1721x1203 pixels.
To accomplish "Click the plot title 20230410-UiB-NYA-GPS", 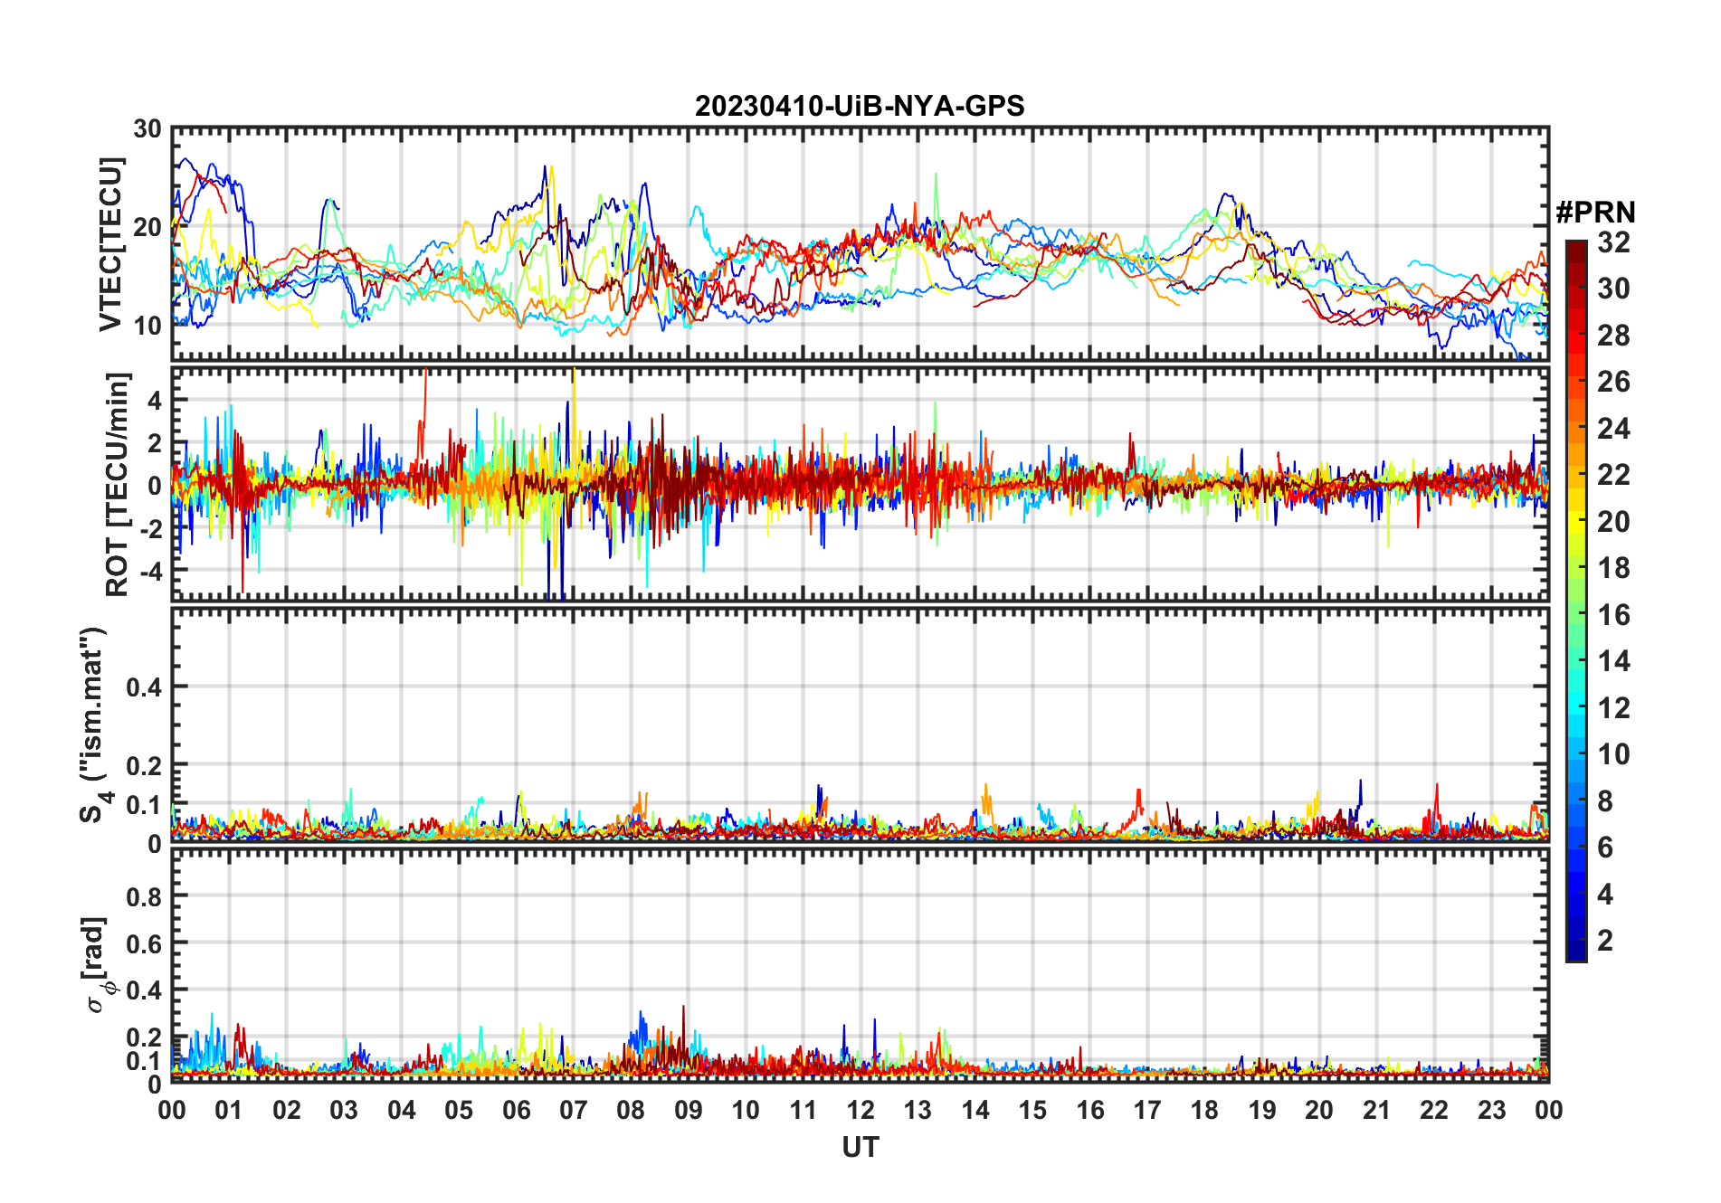I will click(860, 107).
